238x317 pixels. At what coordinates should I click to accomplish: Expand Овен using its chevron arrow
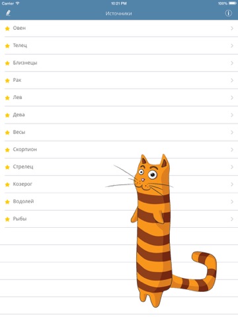coord(232,28)
